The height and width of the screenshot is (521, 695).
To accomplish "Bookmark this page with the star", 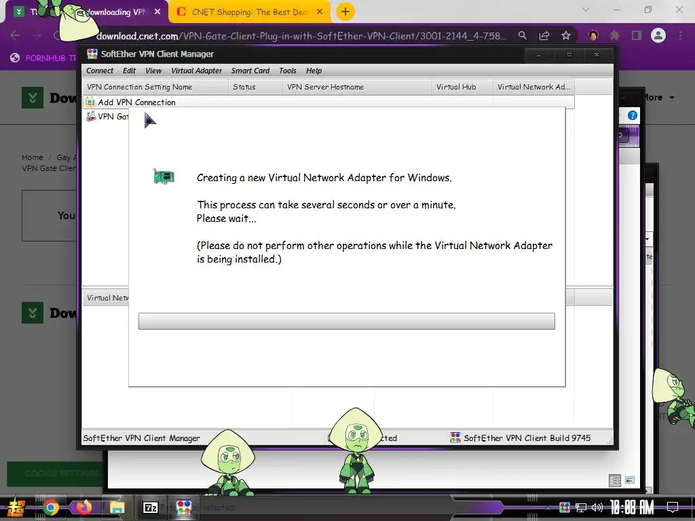I will pyautogui.click(x=566, y=35).
